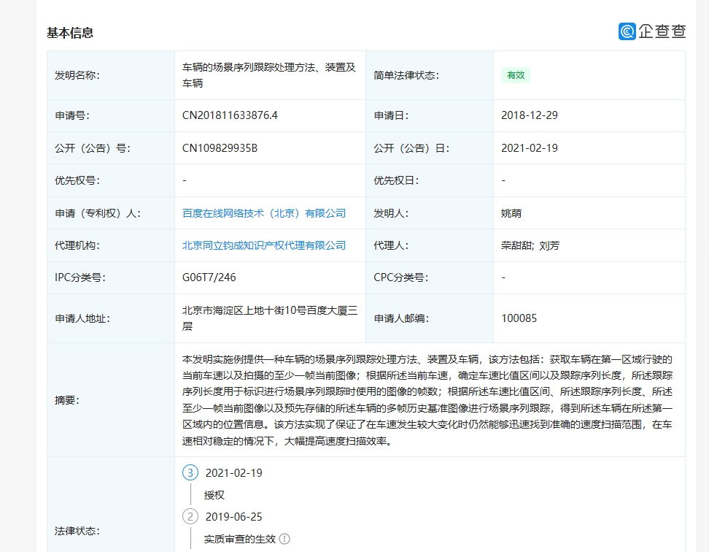This screenshot has width=709, height=552.
Task: Click the 企查查 logo icon
Action: tap(627, 31)
